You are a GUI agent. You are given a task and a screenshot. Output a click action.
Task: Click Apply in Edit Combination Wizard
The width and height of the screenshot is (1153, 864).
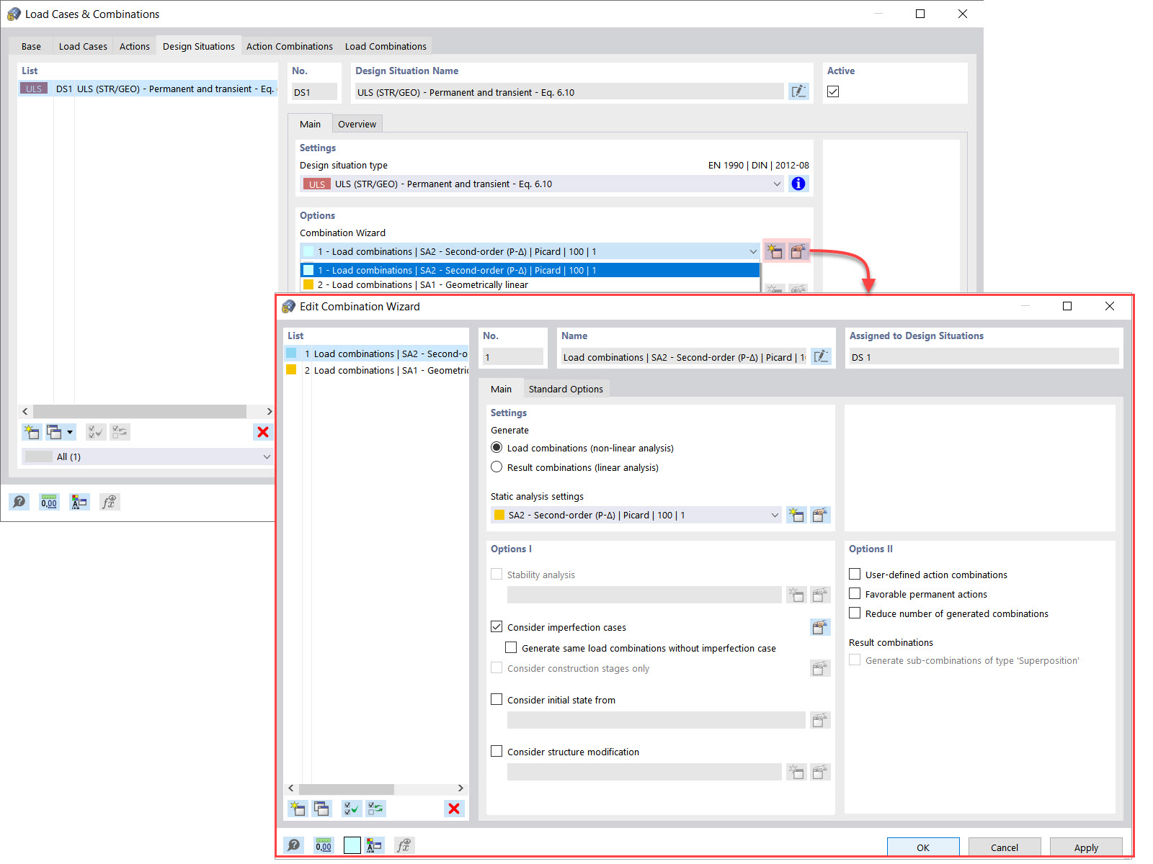click(1086, 847)
